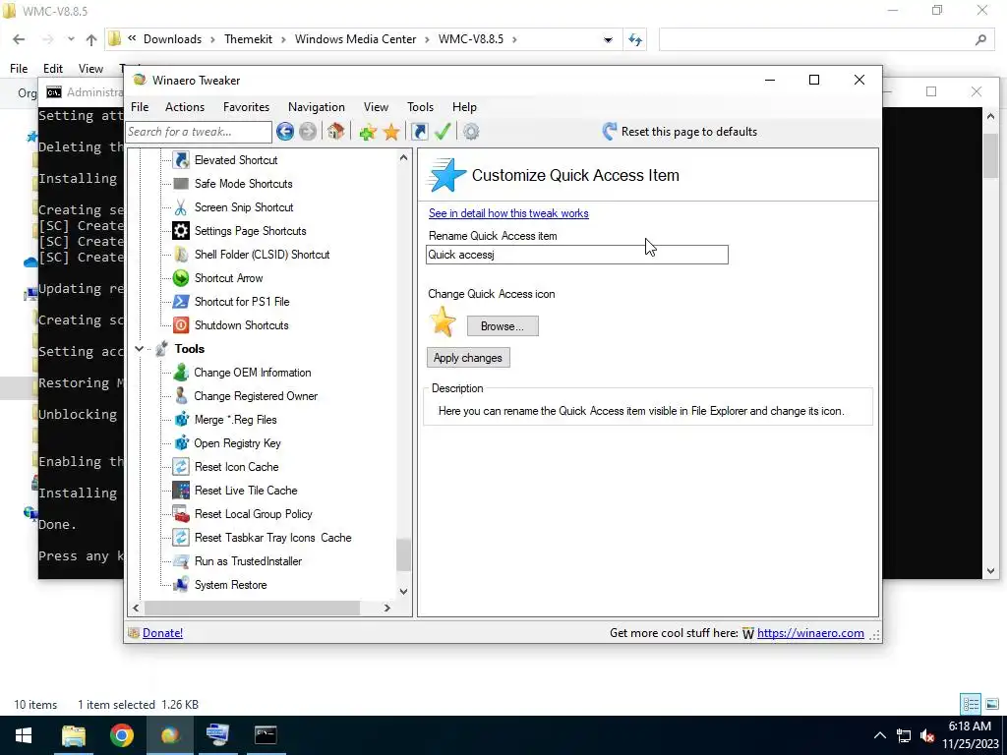Click the Shortcut for PS1 File PowerShell icon
The image size is (1007, 755).
pyautogui.click(x=181, y=302)
